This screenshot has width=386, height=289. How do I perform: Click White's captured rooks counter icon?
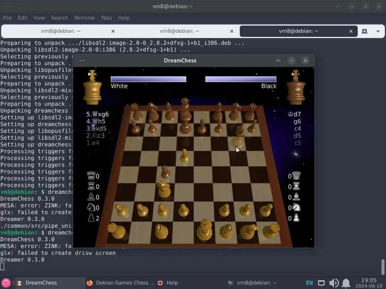[x=91, y=186]
